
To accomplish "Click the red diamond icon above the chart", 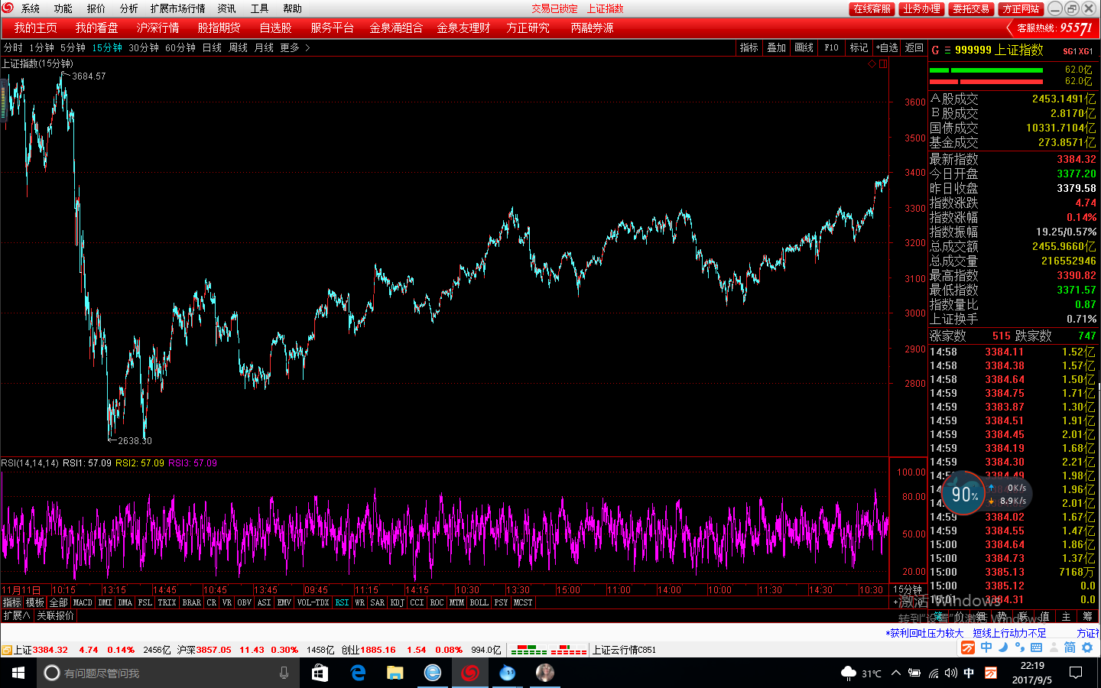I will [872, 64].
